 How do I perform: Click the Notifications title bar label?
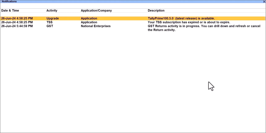[x=9, y=2]
